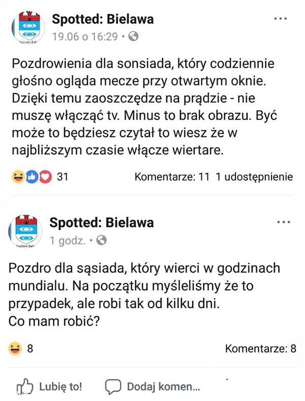The image size is (305, 401).
Task: Open the Spotted: Bielawa page from the 1 godz. post
Action: (102, 223)
